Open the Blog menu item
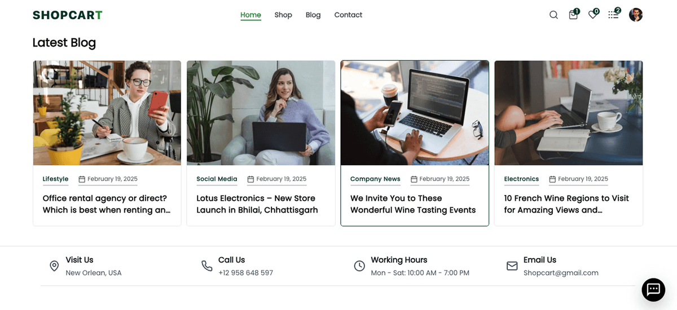The width and height of the screenshot is (677, 310). [x=313, y=15]
